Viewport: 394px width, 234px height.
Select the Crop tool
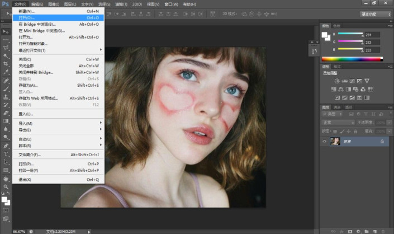point(6,64)
